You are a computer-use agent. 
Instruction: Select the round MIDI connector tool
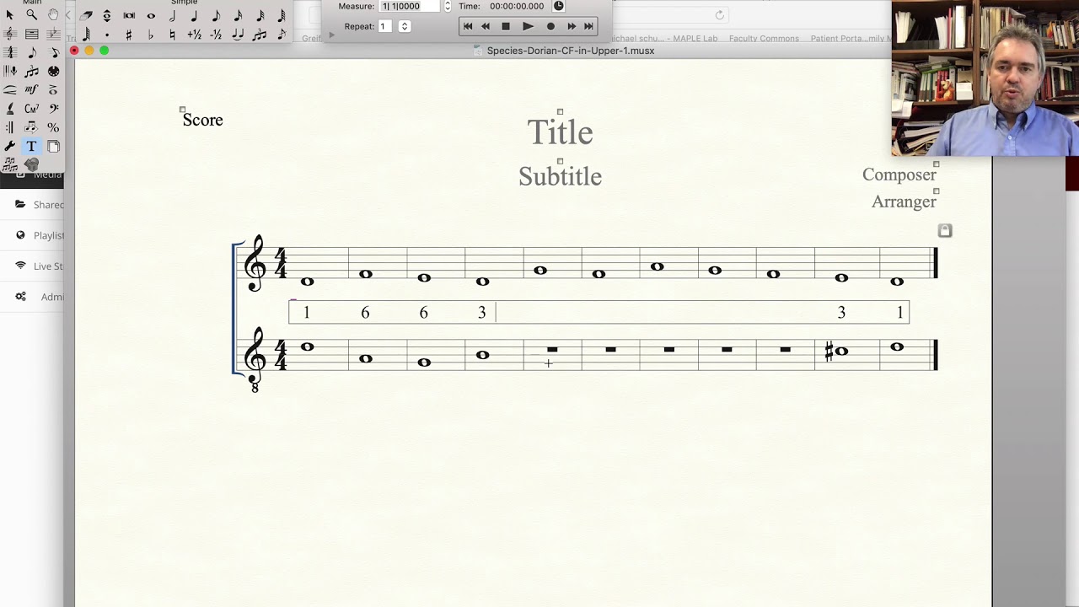53,72
